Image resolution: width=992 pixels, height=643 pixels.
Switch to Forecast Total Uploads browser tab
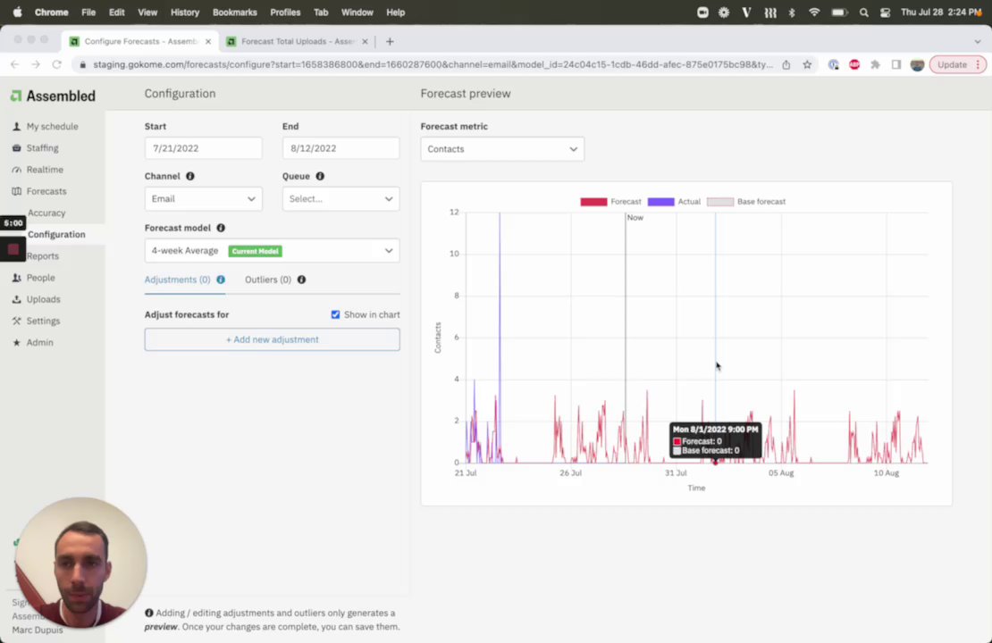(298, 42)
